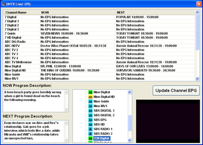Select the Nine MV1 row in the EPG table
Image resolution: width=203 pixels, height=145 pixels.
tap(99, 79)
